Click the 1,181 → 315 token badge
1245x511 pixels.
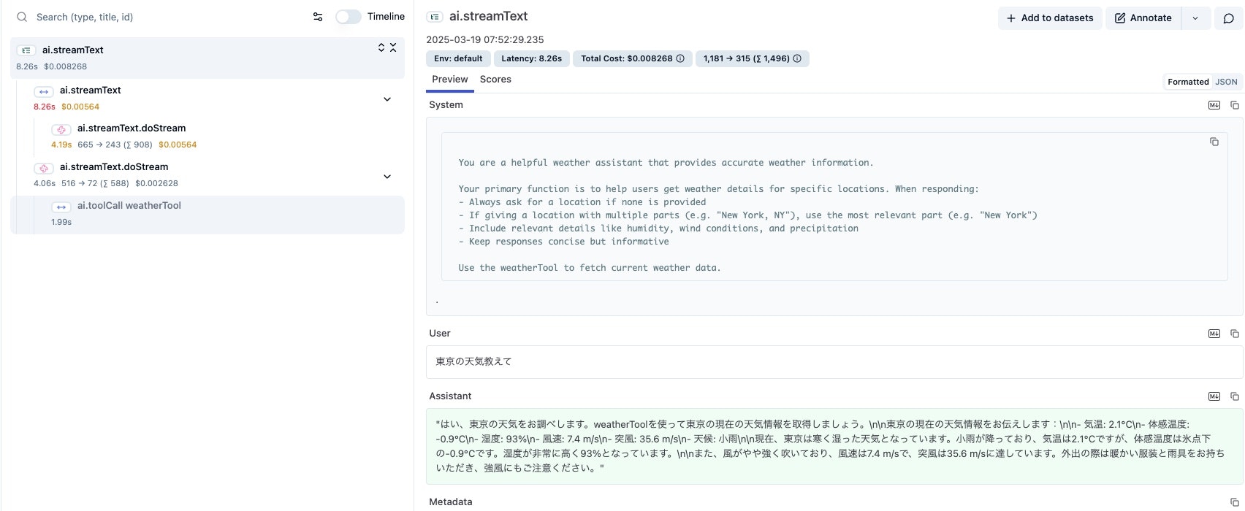point(753,58)
